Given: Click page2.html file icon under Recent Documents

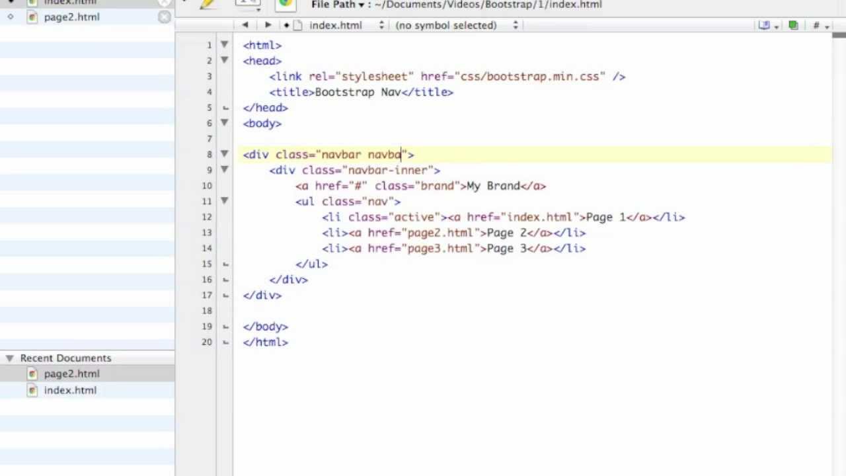Looking at the screenshot, I should coord(32,374).
